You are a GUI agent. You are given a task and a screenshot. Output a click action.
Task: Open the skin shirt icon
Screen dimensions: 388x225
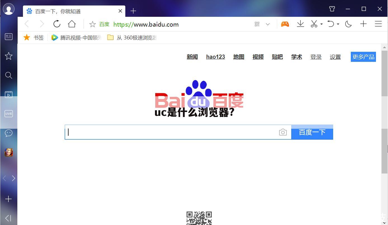click(x=332, y=9)
